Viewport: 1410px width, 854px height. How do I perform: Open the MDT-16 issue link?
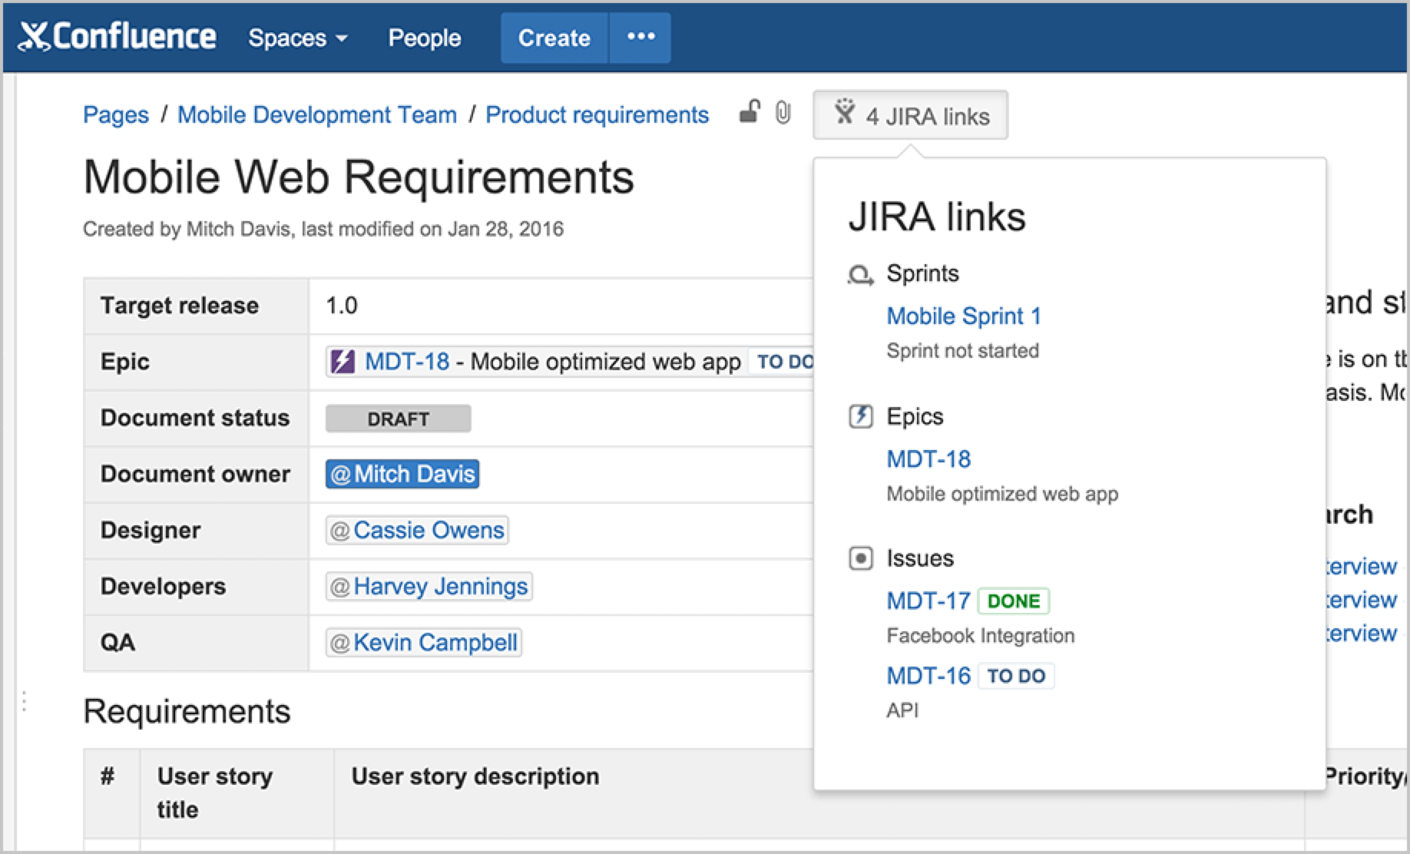928,676
